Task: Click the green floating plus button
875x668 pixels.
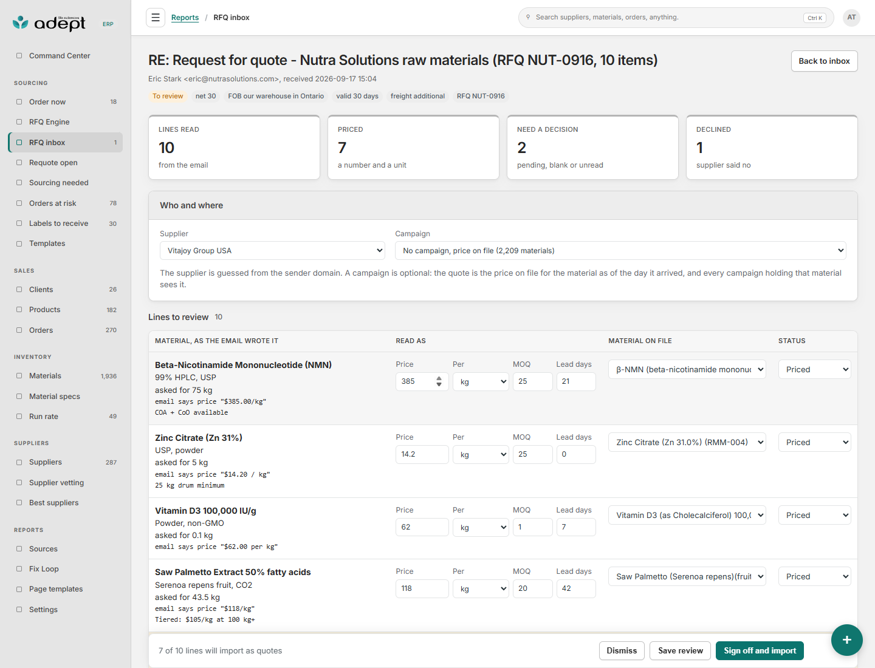Action: tap(846, 639)
